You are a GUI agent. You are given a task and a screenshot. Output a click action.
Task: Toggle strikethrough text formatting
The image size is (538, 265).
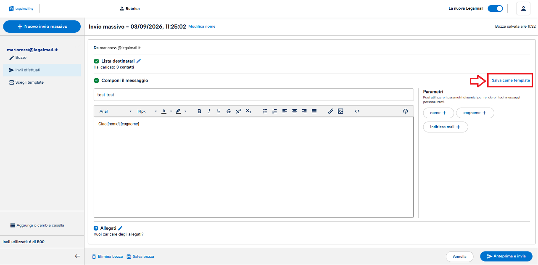point(229,111)
